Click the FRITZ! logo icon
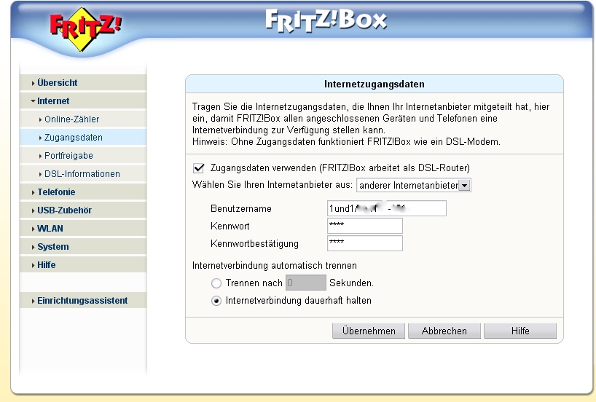 [x=85, y=29]
